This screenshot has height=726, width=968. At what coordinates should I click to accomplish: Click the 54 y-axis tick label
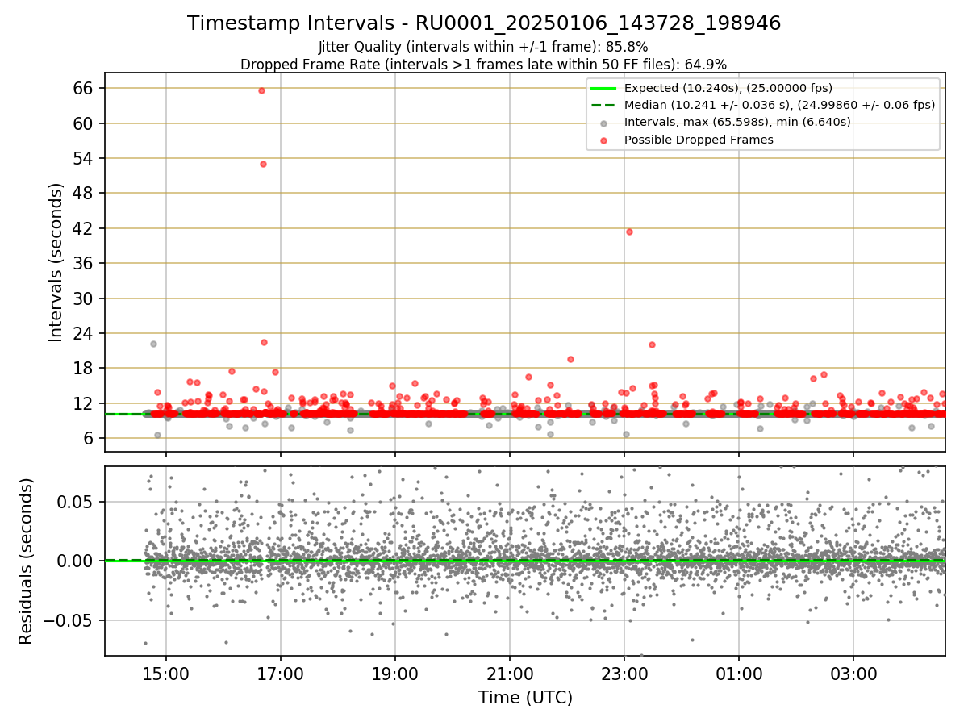click(85, 158)
